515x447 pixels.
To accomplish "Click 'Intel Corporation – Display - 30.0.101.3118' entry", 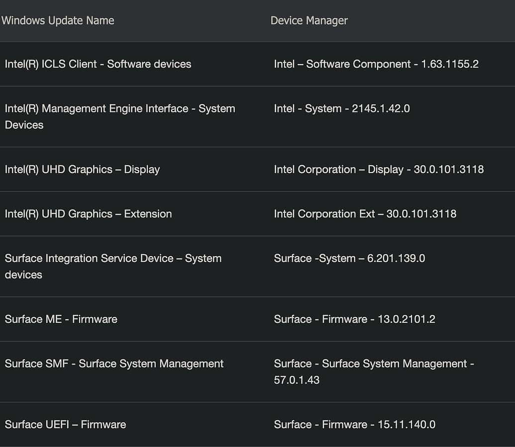I will tap(378, 170).
